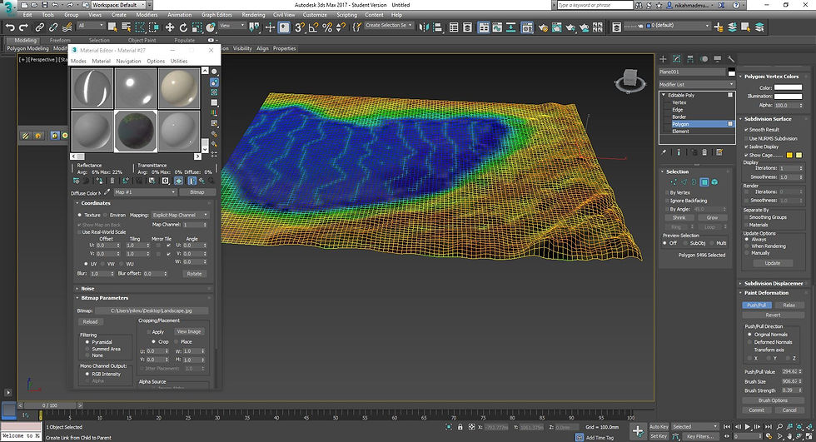This screenshot has width=816, height=442.
Task: Activate the Select and Scale tool
Action: point(197,27)
